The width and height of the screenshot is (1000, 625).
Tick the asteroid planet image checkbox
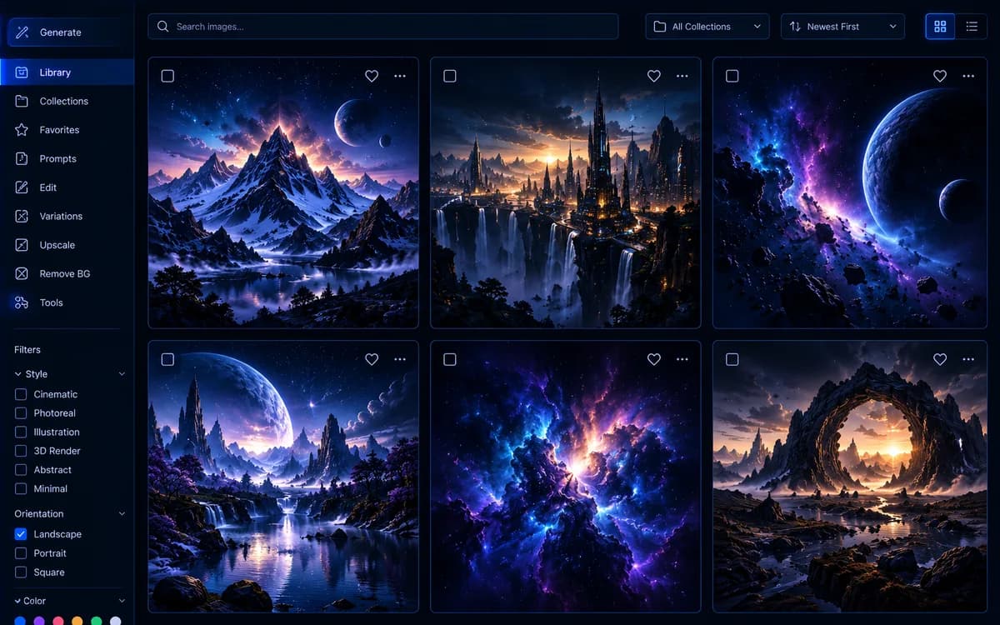(732, 76)
